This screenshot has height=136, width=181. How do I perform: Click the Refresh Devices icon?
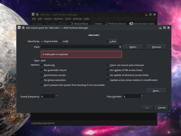[107, 24]
